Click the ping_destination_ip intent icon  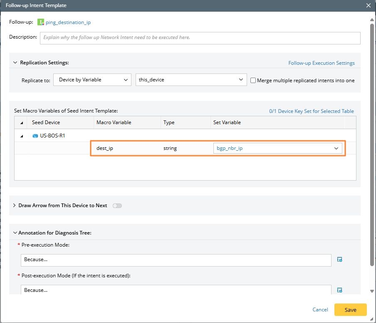(41, 22)
